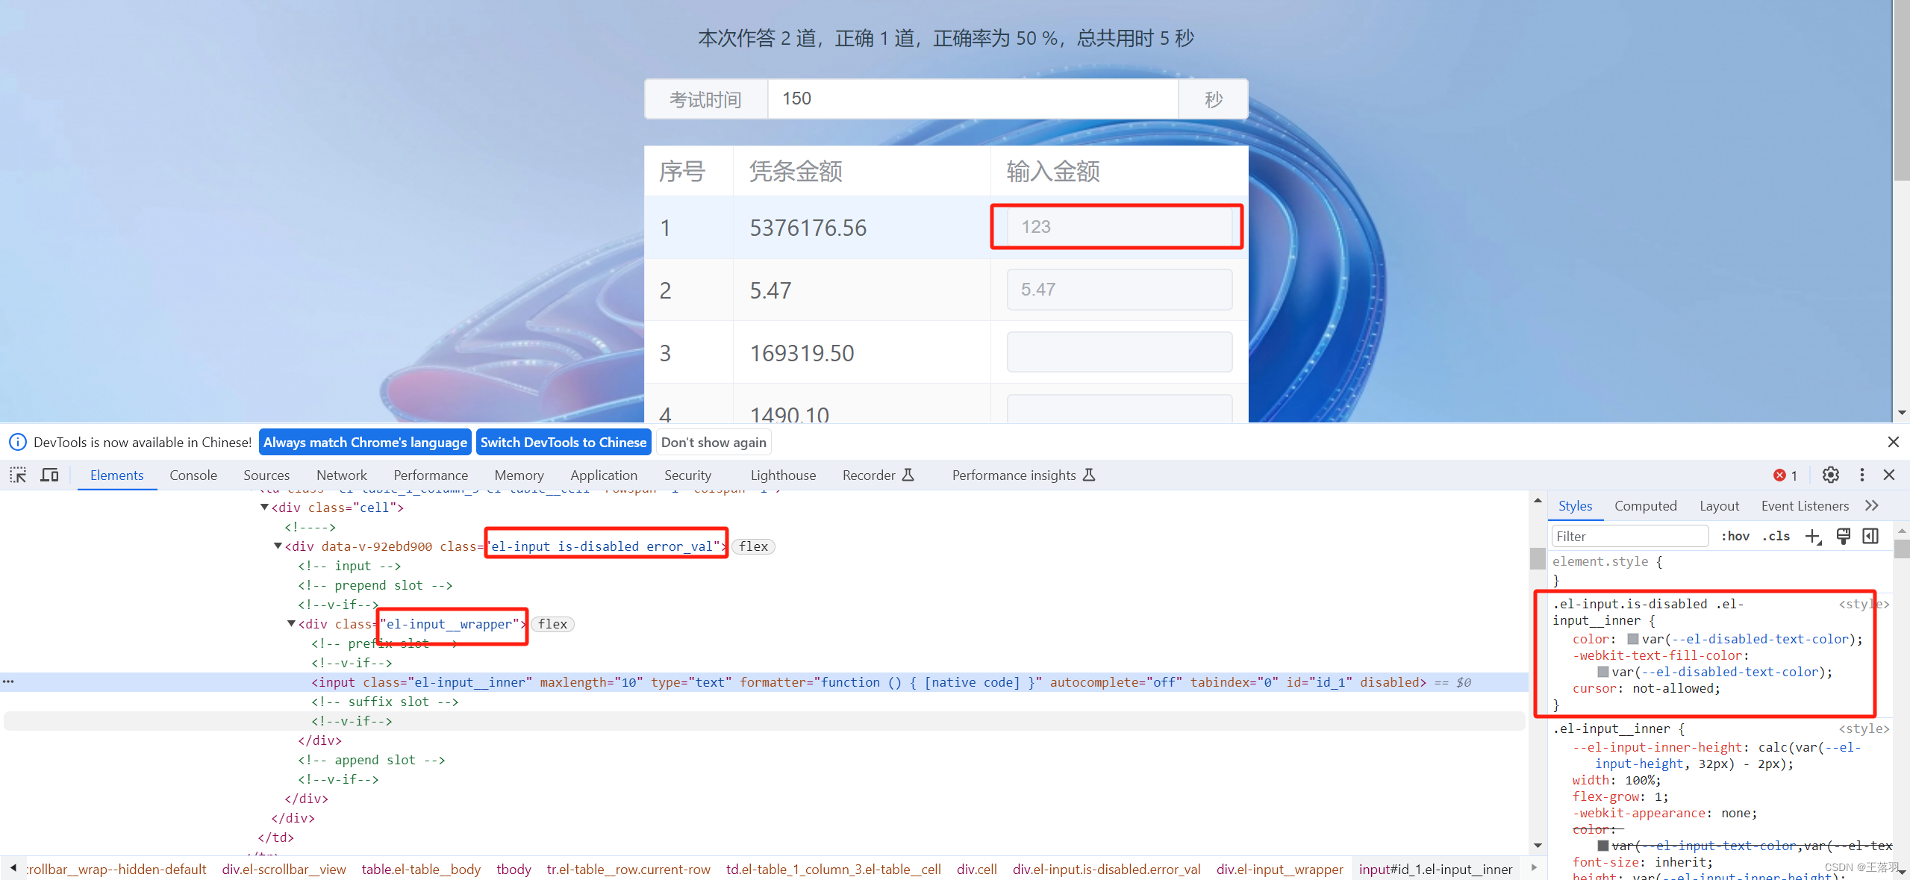The image size is (1910, 880).
Task: Click the paintbrush rendering emulations icon
Action: (1843, 536)
